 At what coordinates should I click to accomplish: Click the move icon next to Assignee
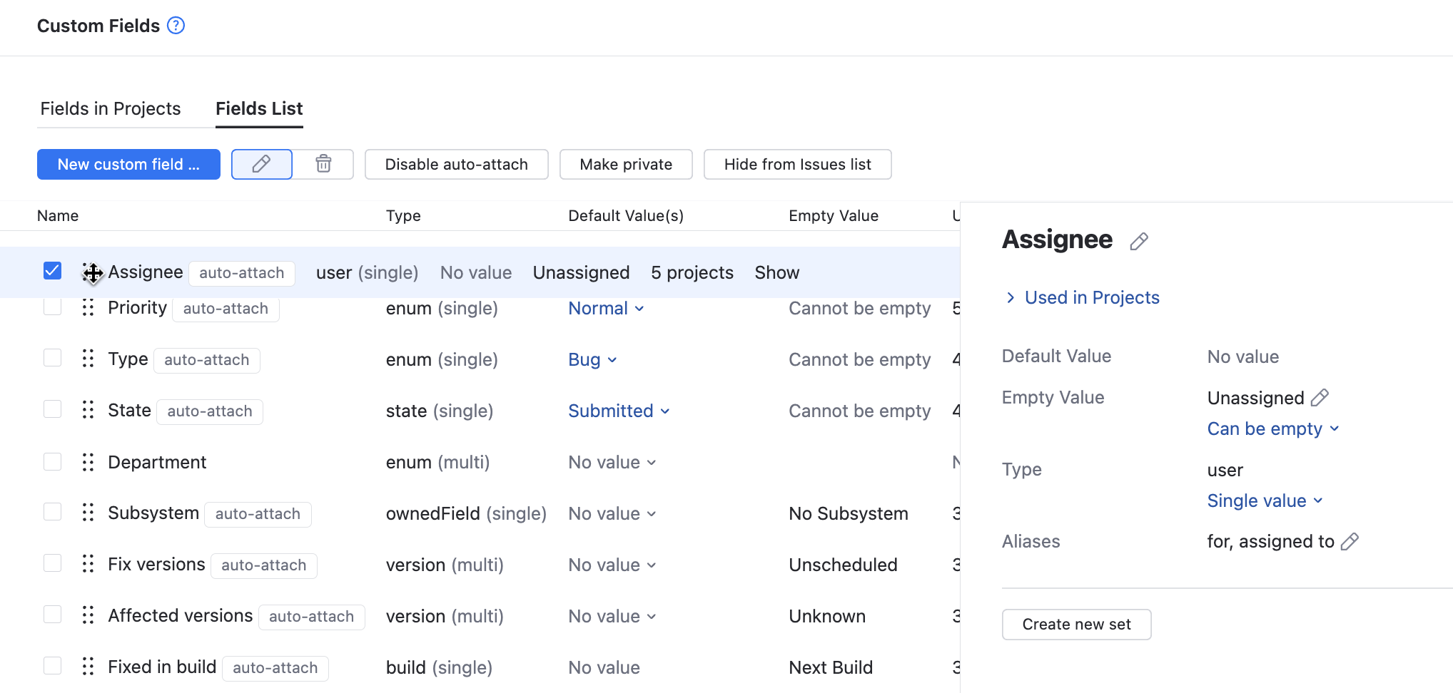point(92,273)
